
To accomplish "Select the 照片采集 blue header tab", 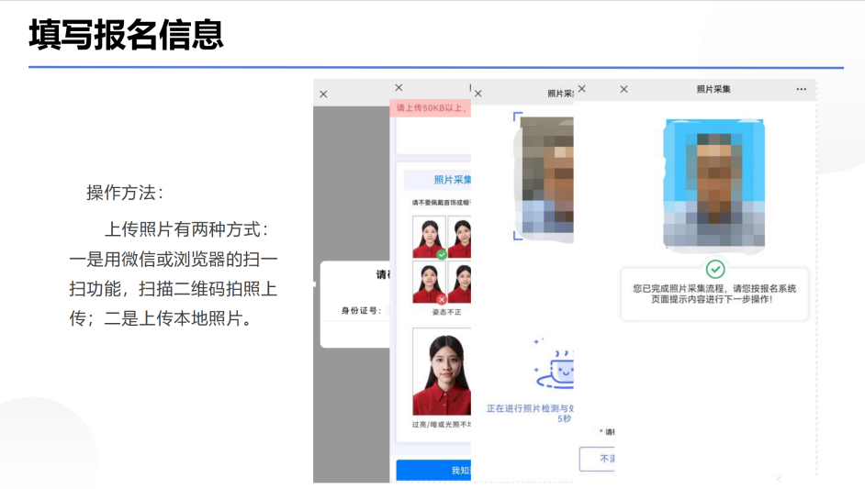I will (437, 180).
